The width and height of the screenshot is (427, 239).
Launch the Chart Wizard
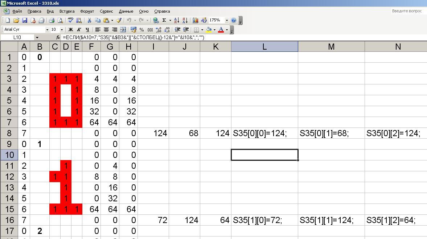tap(195, 20)
